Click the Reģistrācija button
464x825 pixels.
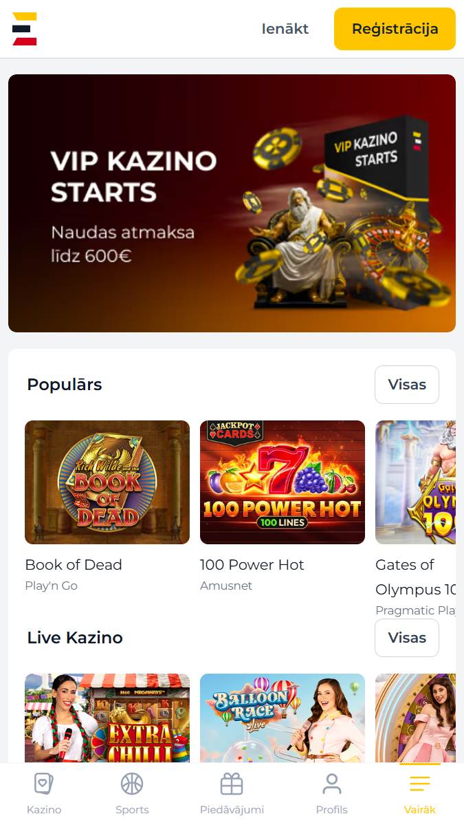point(395,29)
